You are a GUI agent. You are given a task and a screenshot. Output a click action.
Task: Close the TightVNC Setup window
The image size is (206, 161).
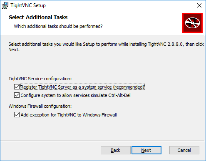click(199, 5)
